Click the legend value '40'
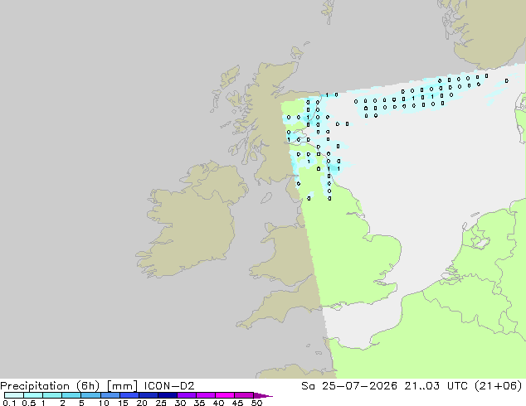Screen dimensions: 526x406 [x=218, y=403]
